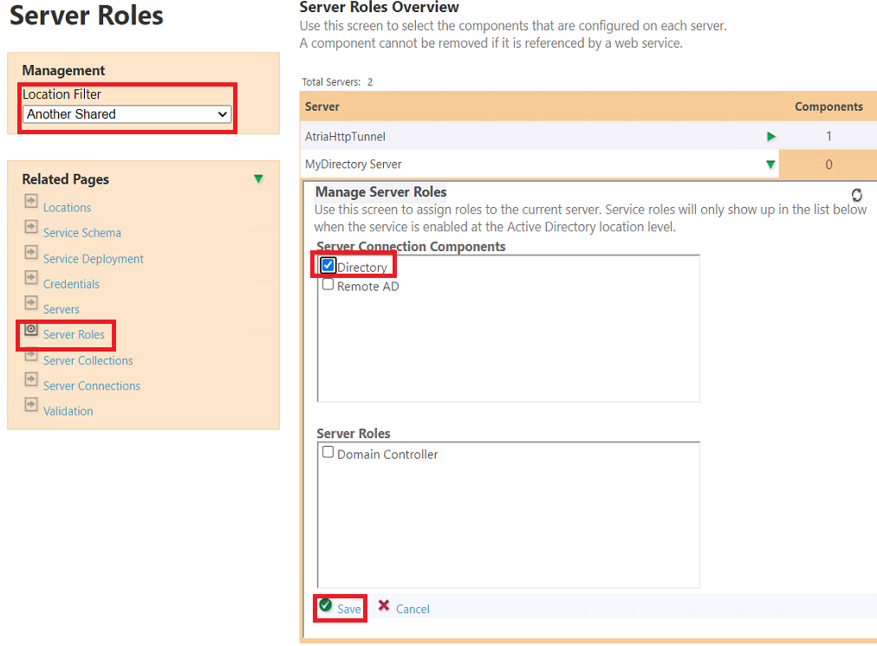Click the icon beside Server Connections
This screenshot has width=877, height=646.
coord(31,380)
